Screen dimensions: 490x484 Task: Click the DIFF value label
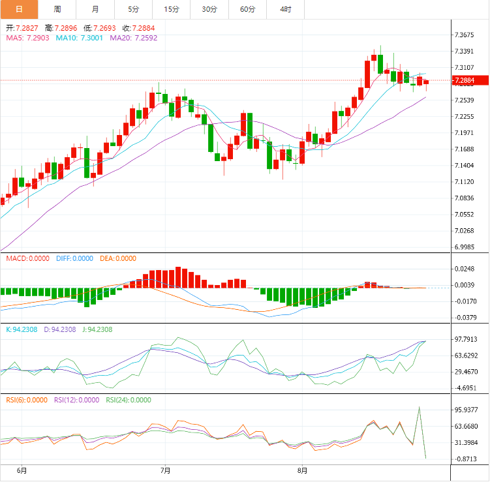pos(74,258)
